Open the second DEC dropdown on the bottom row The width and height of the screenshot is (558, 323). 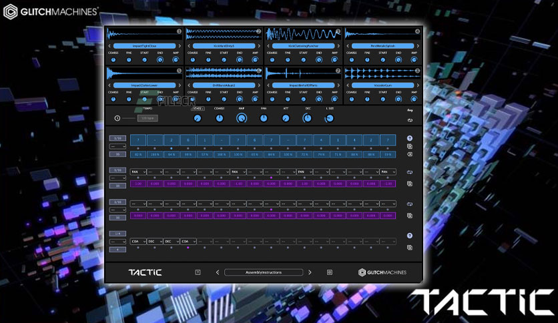[171, 241]
